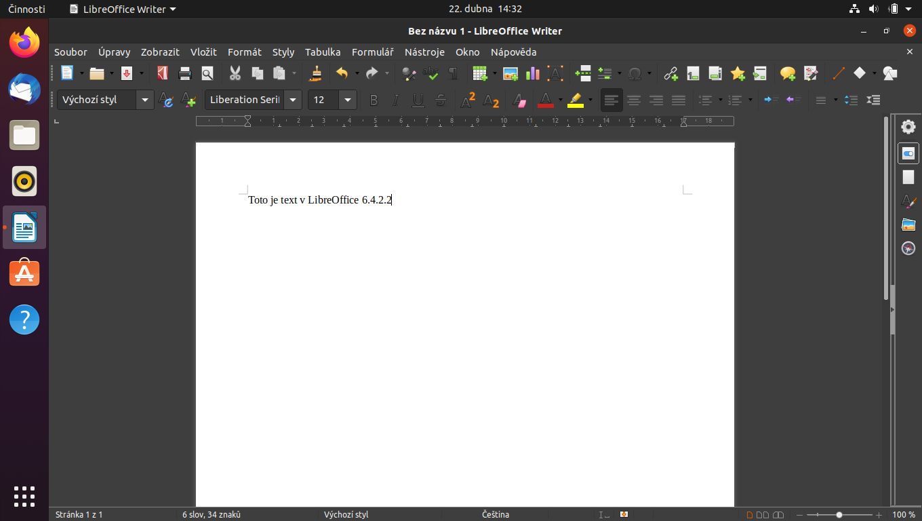
Task: Toggle Superscript formatting
Action: coord(468,100)
